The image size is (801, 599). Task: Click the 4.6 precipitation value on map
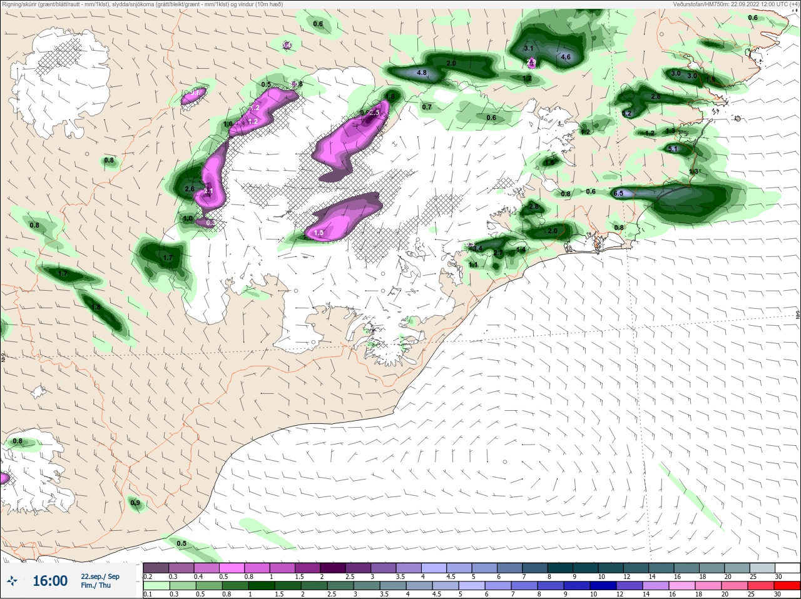click(x=566, y=58)
